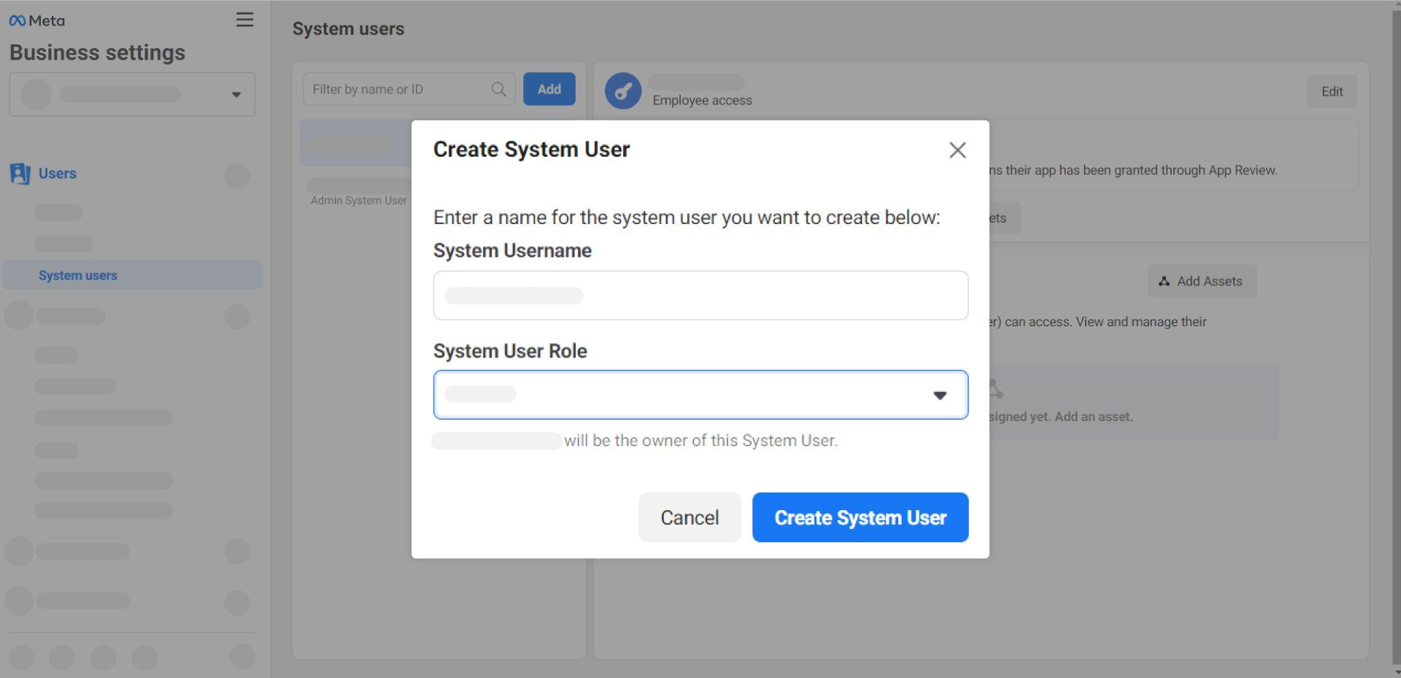Click the Add Assets button
Viewport: 1401px width, 678px height.
[x=1202, y=281]
